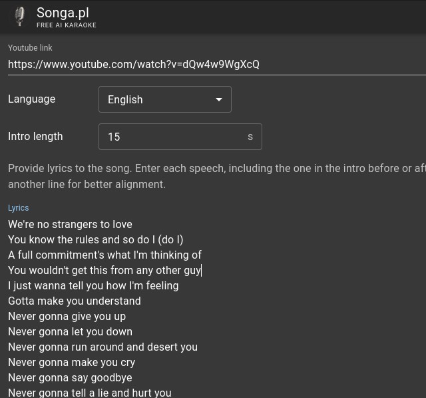Screen dimensions: 426x398
Task: Click the FREE AI KARAOKE subtitle
Action: [67, 25]
